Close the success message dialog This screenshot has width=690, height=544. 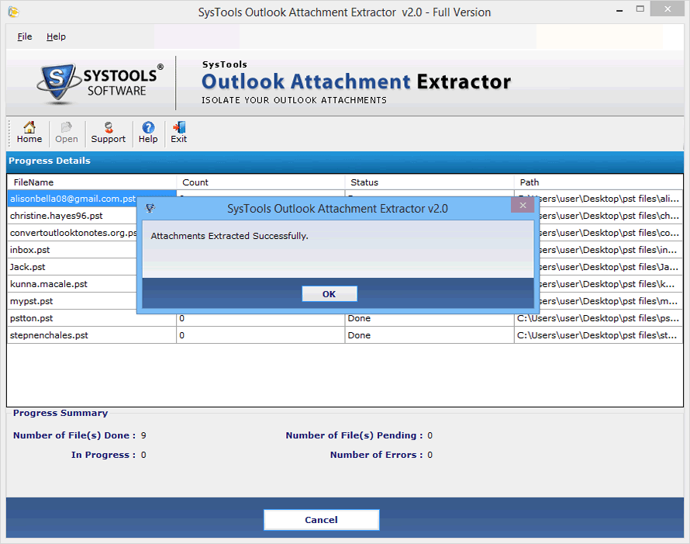[523, 206]
